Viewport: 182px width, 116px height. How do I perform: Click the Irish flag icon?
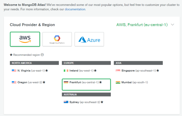pos(66,70)
